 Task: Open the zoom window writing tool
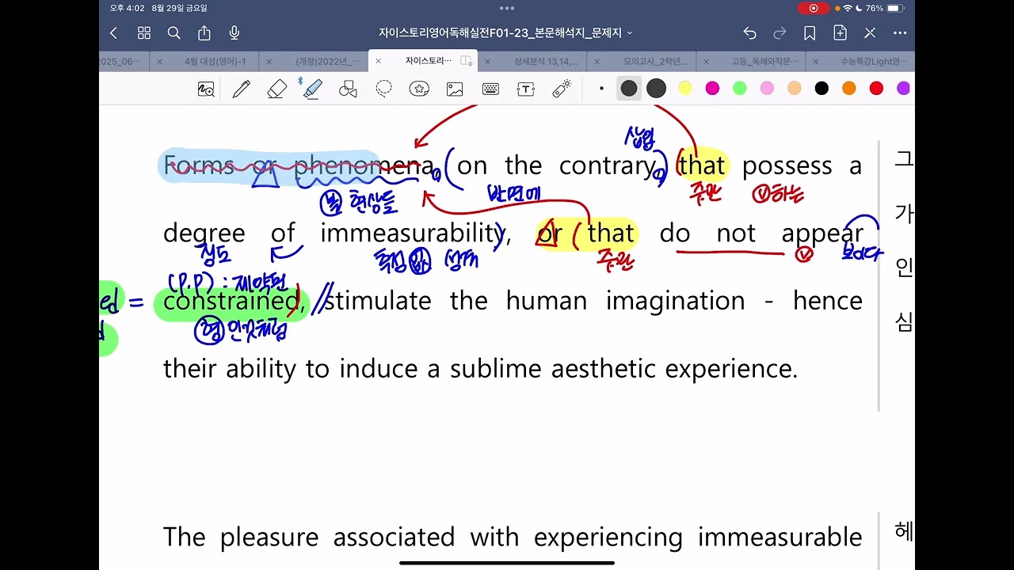click(206, 89)
